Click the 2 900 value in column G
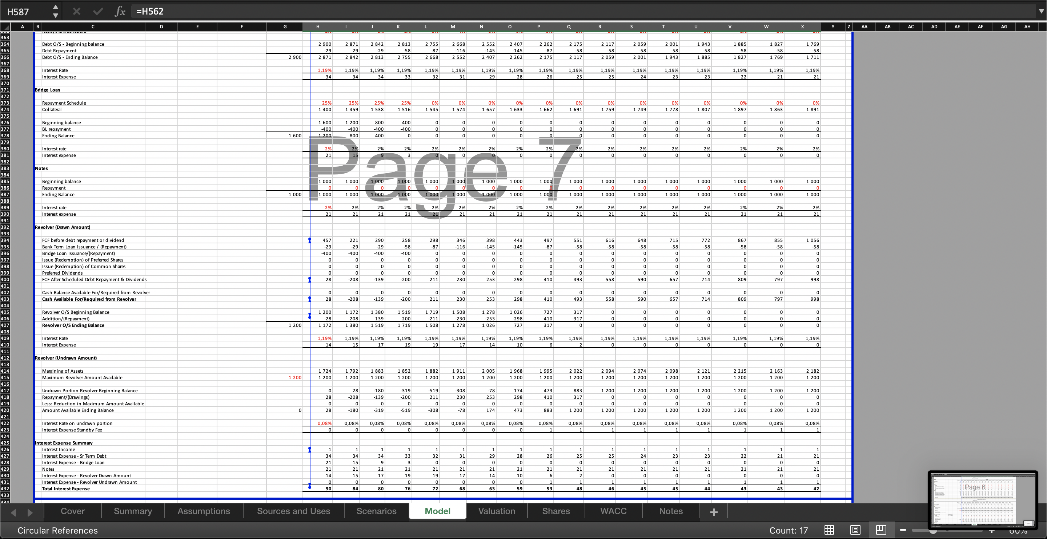 click(295, 57)
